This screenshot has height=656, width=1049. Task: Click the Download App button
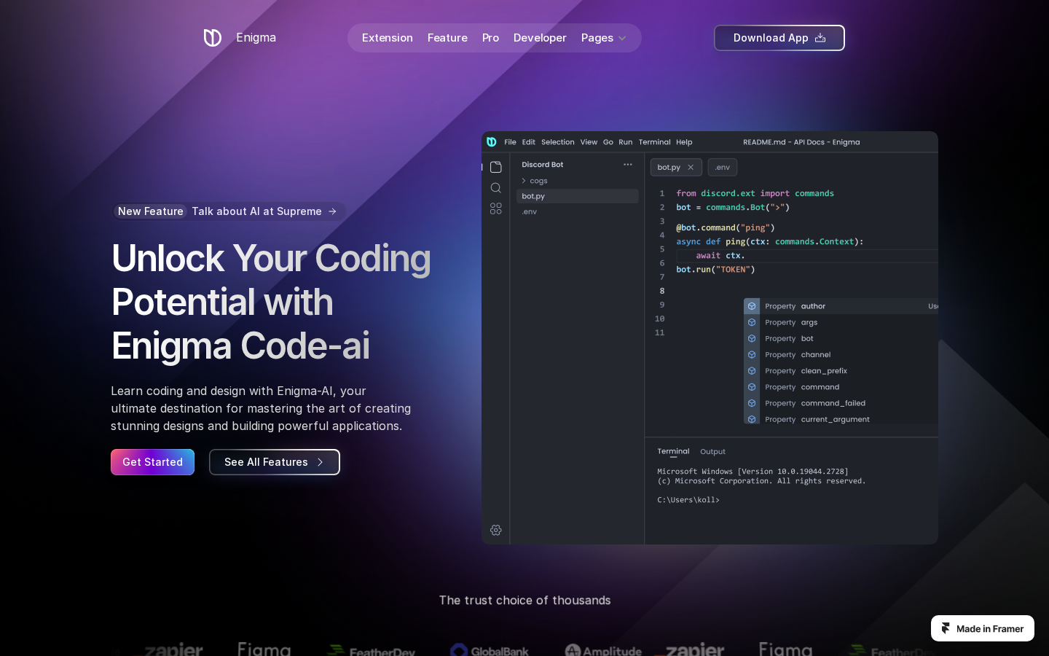(x=779, y=38)
